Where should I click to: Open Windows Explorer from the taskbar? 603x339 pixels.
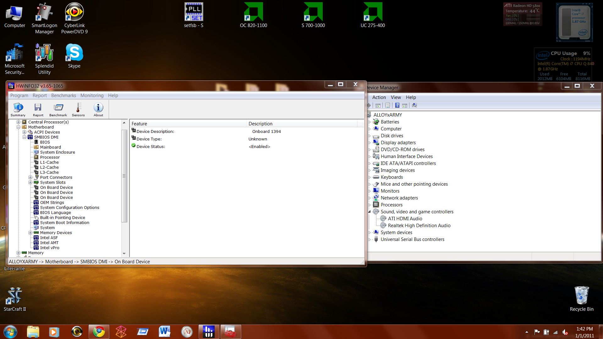[33, 332]
